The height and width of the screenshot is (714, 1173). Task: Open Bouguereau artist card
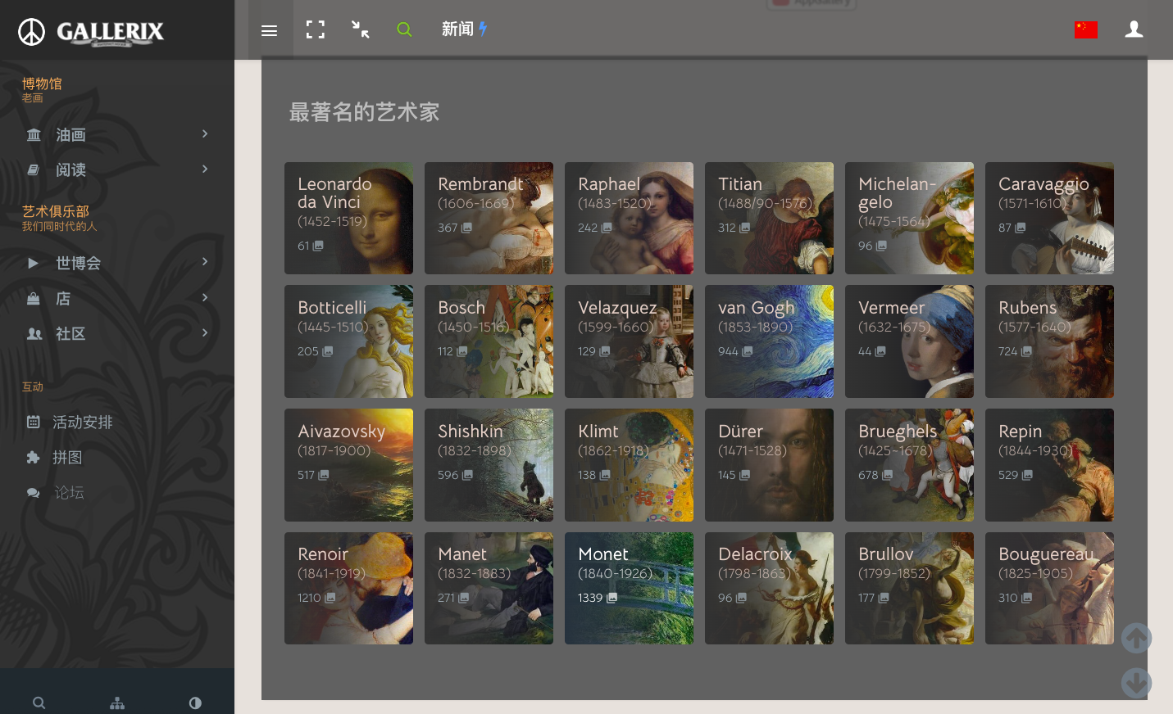tap(1049, 588)
